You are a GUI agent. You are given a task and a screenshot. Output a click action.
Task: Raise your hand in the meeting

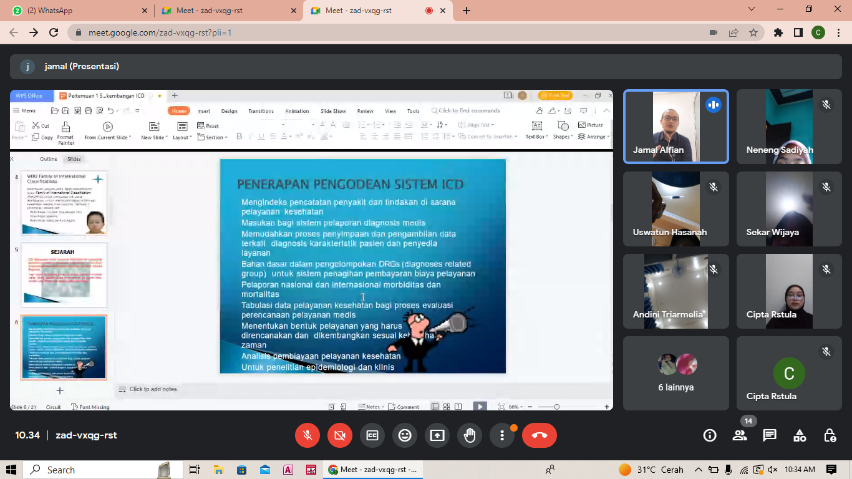[470, 435]
